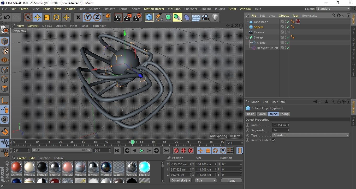
Task: Select the LED Blue material swatch
Action: point(144,167)
